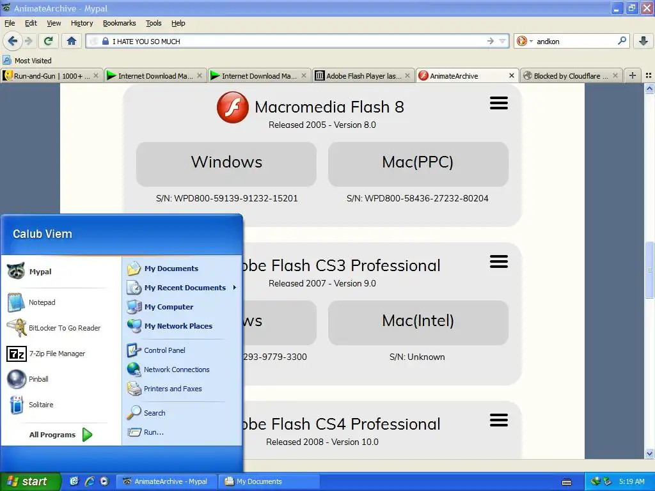Open Control Panel
The image size is (655, 491).
182,350
